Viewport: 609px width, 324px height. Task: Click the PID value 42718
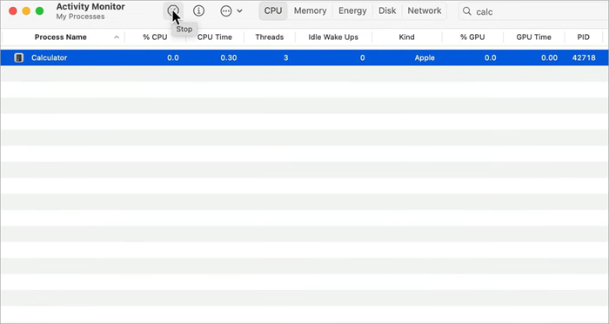coord(584,58)
